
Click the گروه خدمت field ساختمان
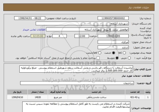coord(77,83)
